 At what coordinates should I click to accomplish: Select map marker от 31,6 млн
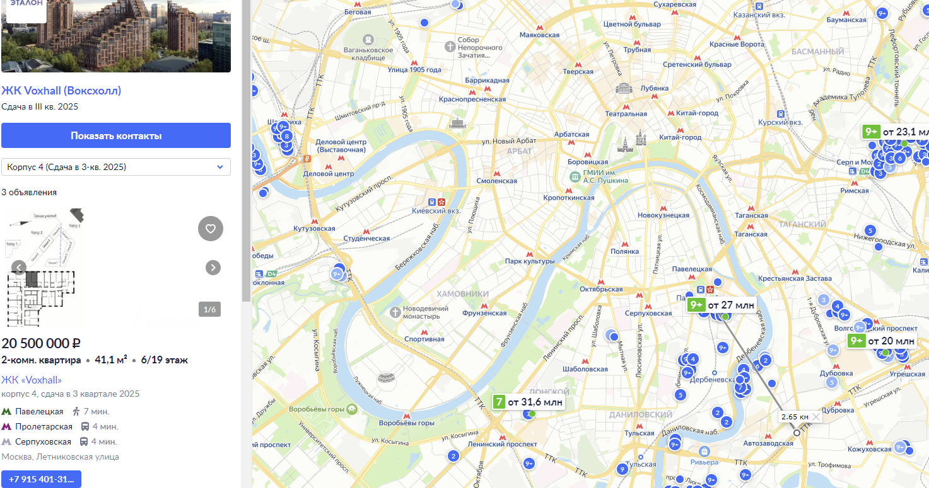[528, 402]
